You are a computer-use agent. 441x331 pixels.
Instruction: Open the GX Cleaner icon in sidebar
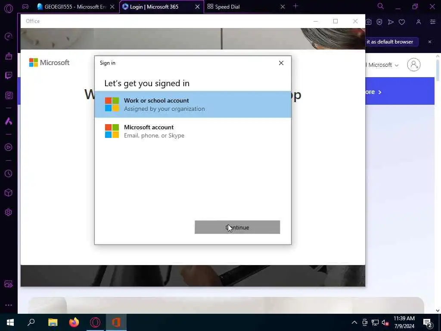point(9,56)
